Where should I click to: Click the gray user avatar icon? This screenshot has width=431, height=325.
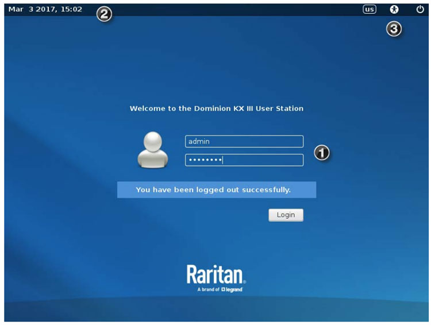[153, 150]
